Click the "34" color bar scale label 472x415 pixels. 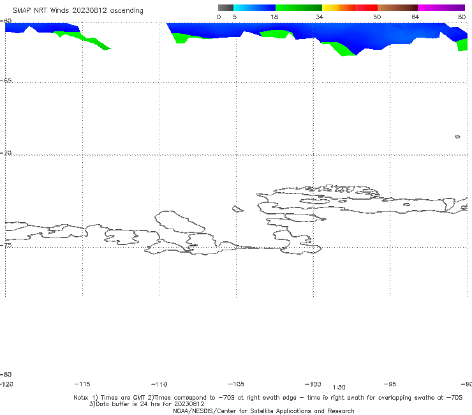320,17
